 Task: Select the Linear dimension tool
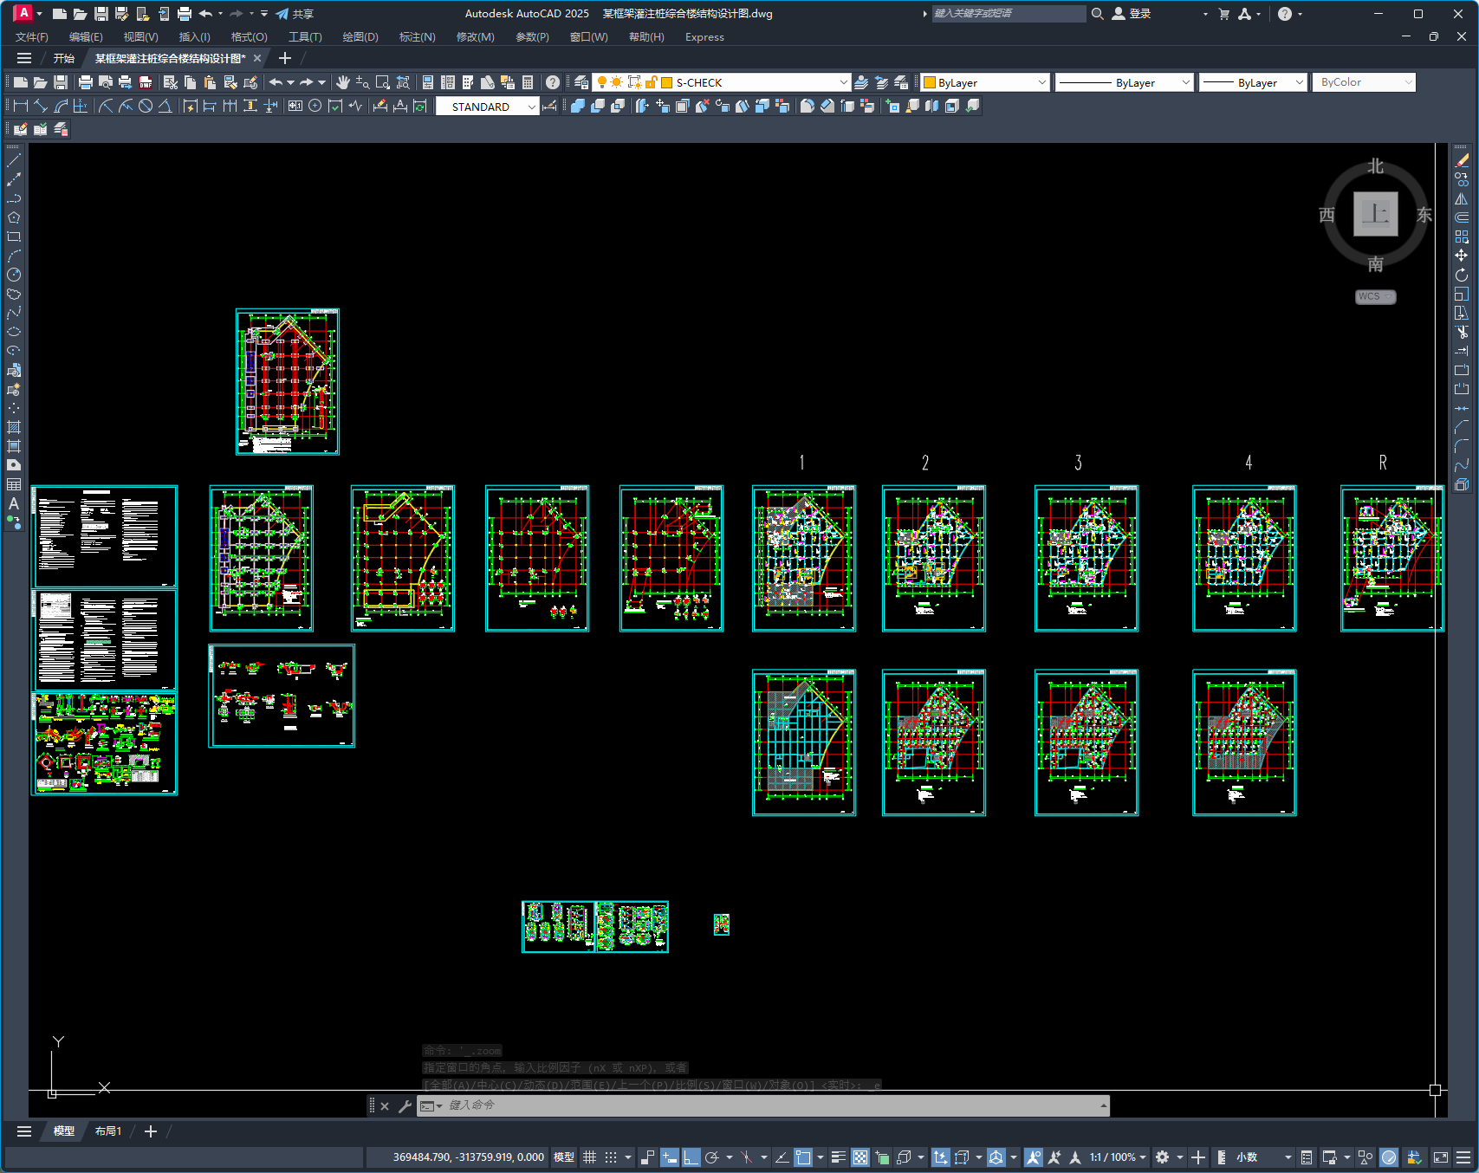21,106
